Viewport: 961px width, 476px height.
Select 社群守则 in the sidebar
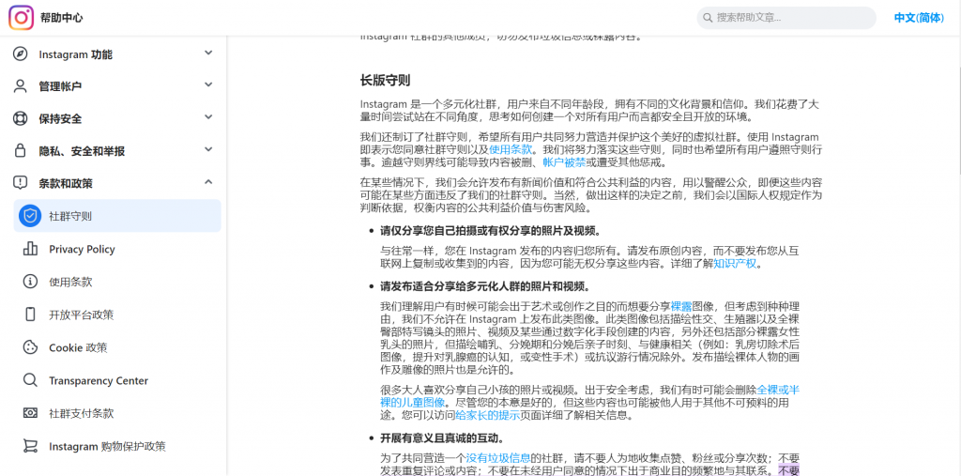(117, 216)
